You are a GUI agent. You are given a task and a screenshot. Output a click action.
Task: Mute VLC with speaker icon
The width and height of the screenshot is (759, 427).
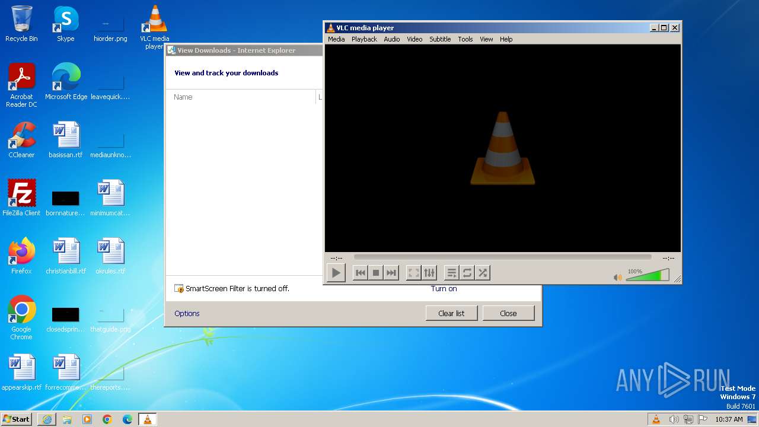(617, 278)
